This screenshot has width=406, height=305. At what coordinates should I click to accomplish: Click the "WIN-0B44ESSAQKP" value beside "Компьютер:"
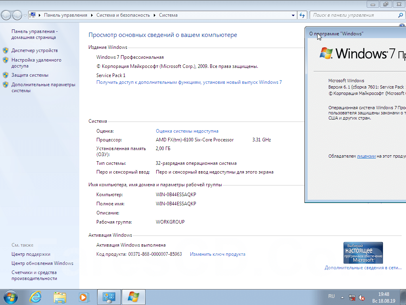176,195
